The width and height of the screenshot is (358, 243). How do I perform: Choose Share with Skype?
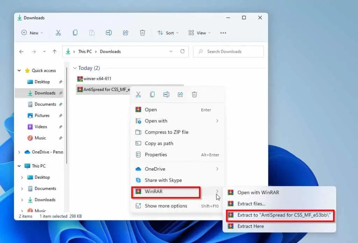[x=177, y=180]
